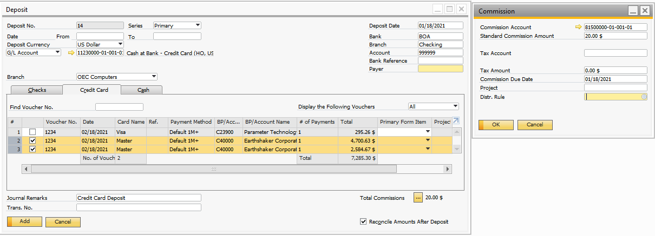Click the Tax Account field
Screen dimensions: 655x236
coord(615,53)
